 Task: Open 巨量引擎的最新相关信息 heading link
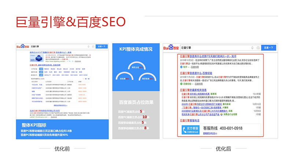(x=193, y=90)
